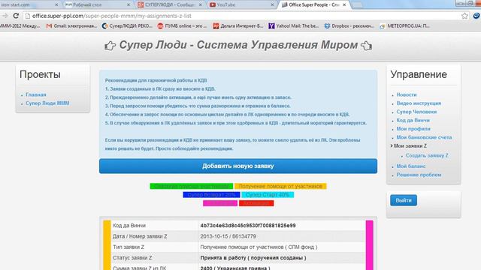
Task: Click the yellow Получение помощи от участников label
Action: [280, 186]
